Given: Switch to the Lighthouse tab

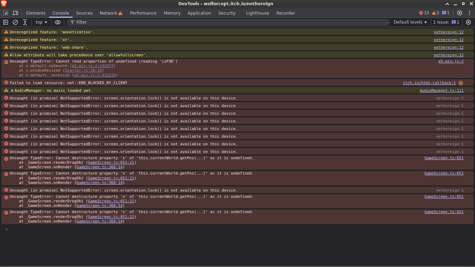Looking at the screenshot, I should [258, 13].
